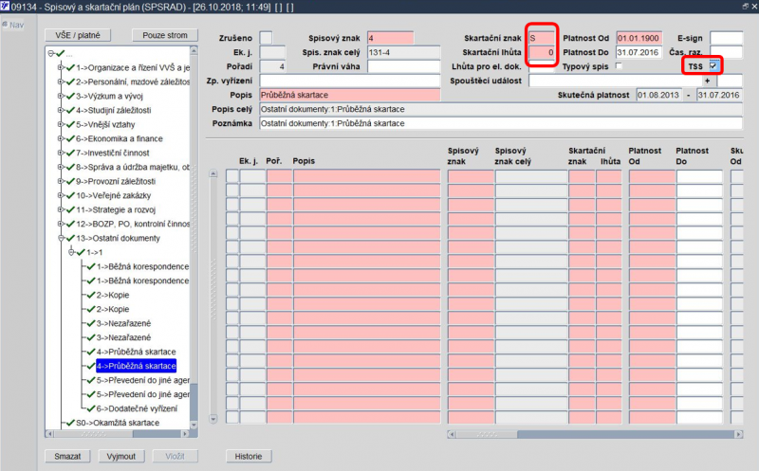Image resolution: width=759 pixels, height=471 pixels.
Task: Focus the Zp. vyřízení field
Action: pos(350,81)
